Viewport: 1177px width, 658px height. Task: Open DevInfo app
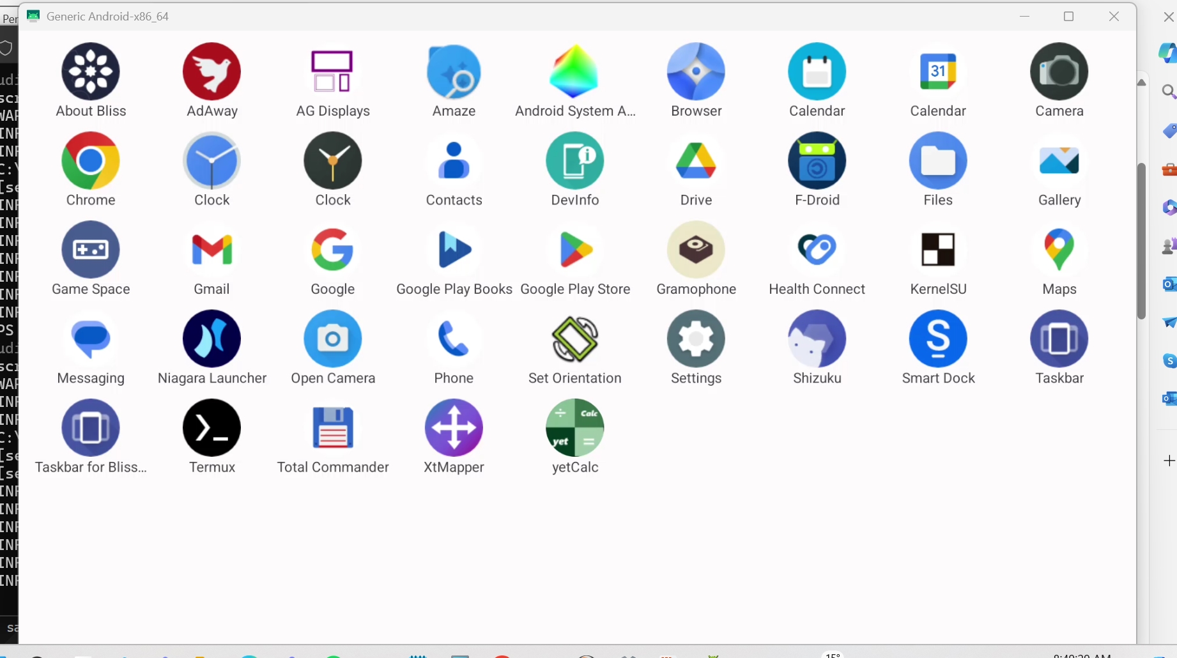point(574,161)
